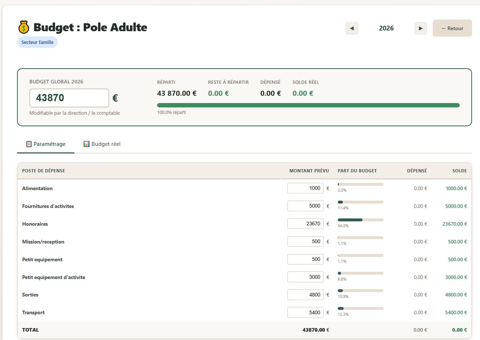Image resolution: width=480 pixels, height=340 pixels.
Task: Open the Paramétrage tab
Action: coord(46,144)
